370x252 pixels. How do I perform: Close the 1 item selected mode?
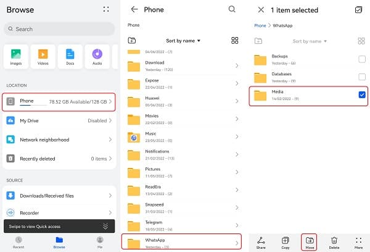[261, 10]
